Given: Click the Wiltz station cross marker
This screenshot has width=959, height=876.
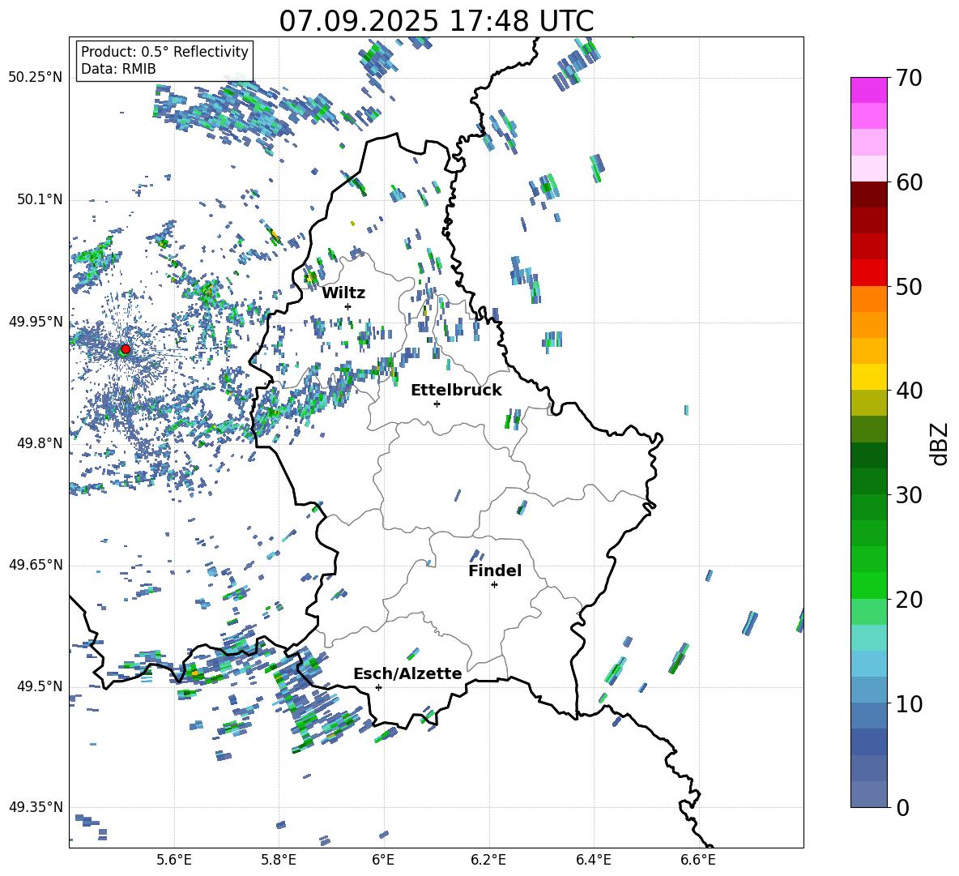Looking at the screenshot, I should 348,306.
